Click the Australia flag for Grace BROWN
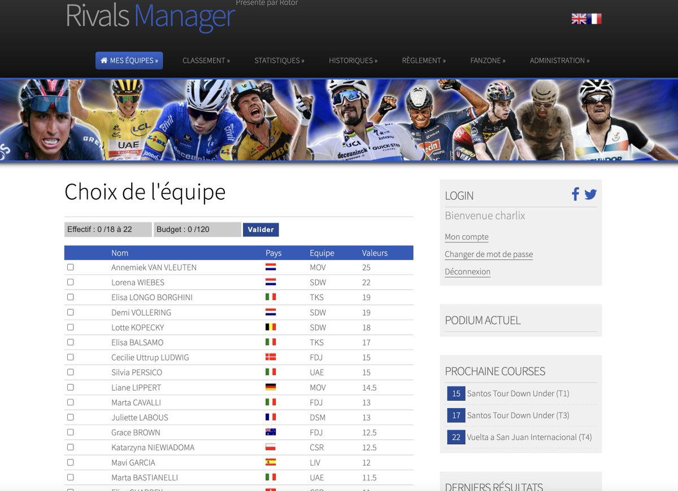 tap(271, 432)
